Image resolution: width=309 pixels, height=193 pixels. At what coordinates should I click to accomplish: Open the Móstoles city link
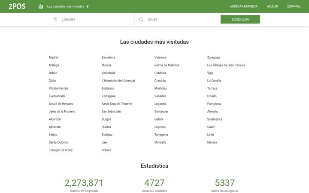[x=161, y=88]
